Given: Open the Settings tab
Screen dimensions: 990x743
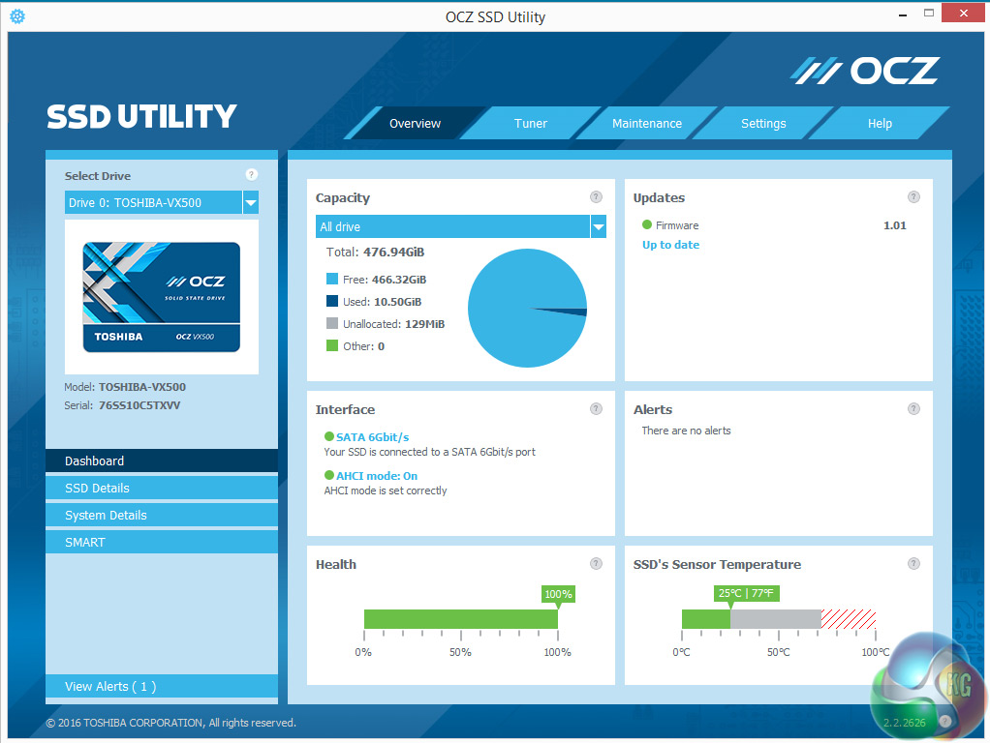Looking at the screenshot, I should [763, 124].
